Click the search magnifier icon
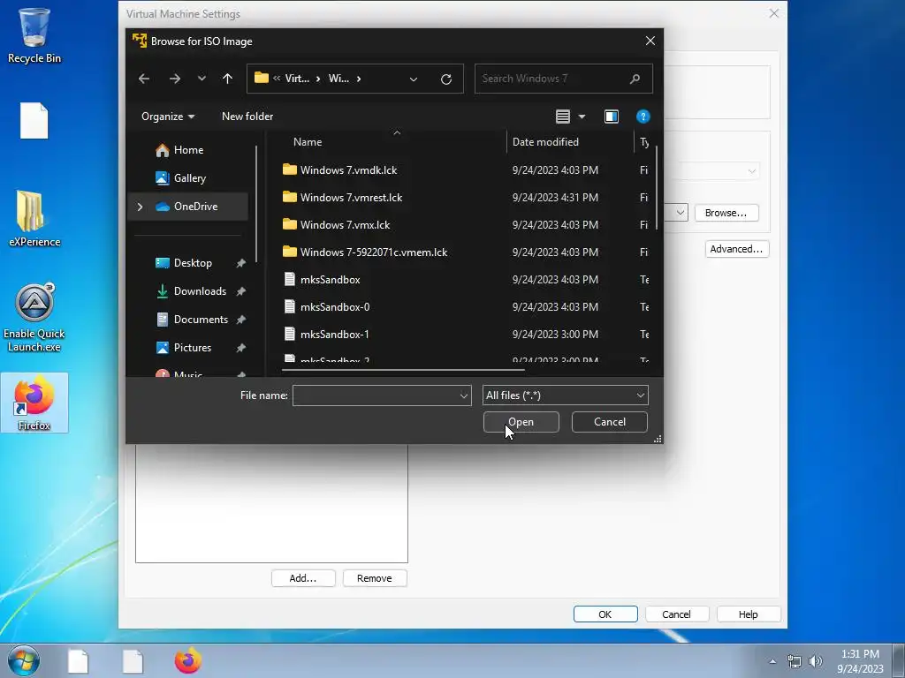The image size is (905, 678). click(x=635, y=79)
